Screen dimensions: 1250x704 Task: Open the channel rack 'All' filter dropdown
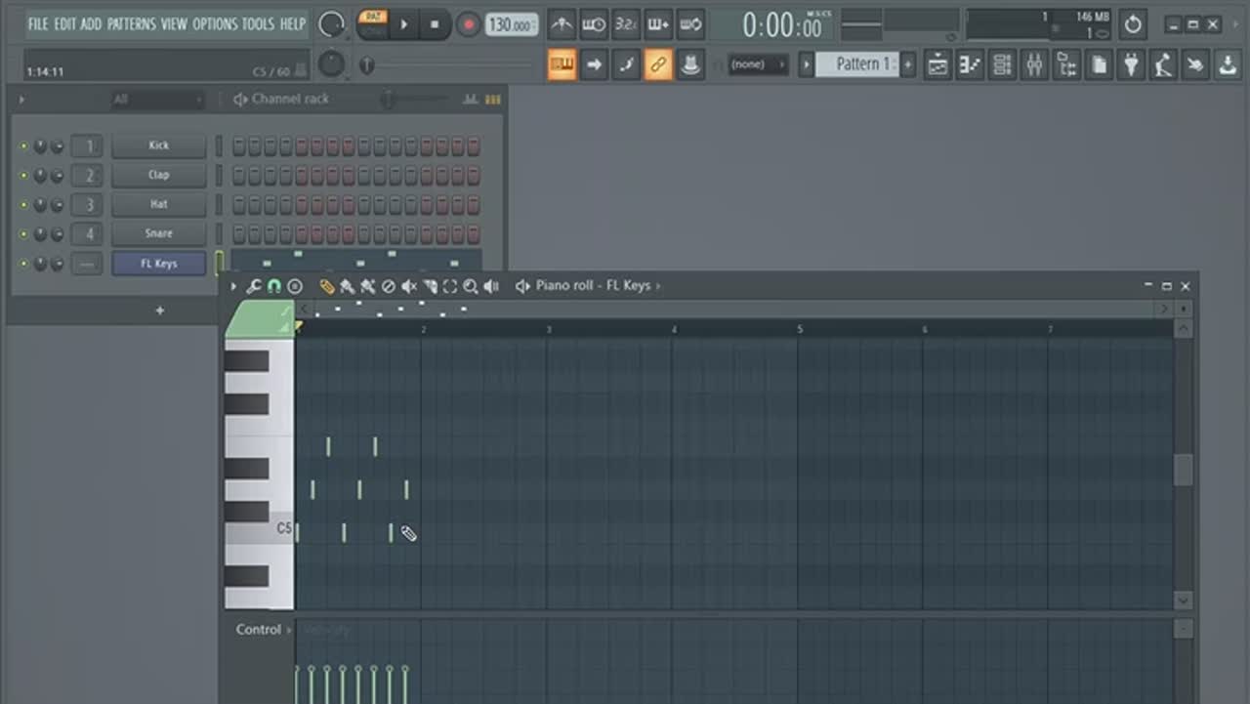pos(156,100)
